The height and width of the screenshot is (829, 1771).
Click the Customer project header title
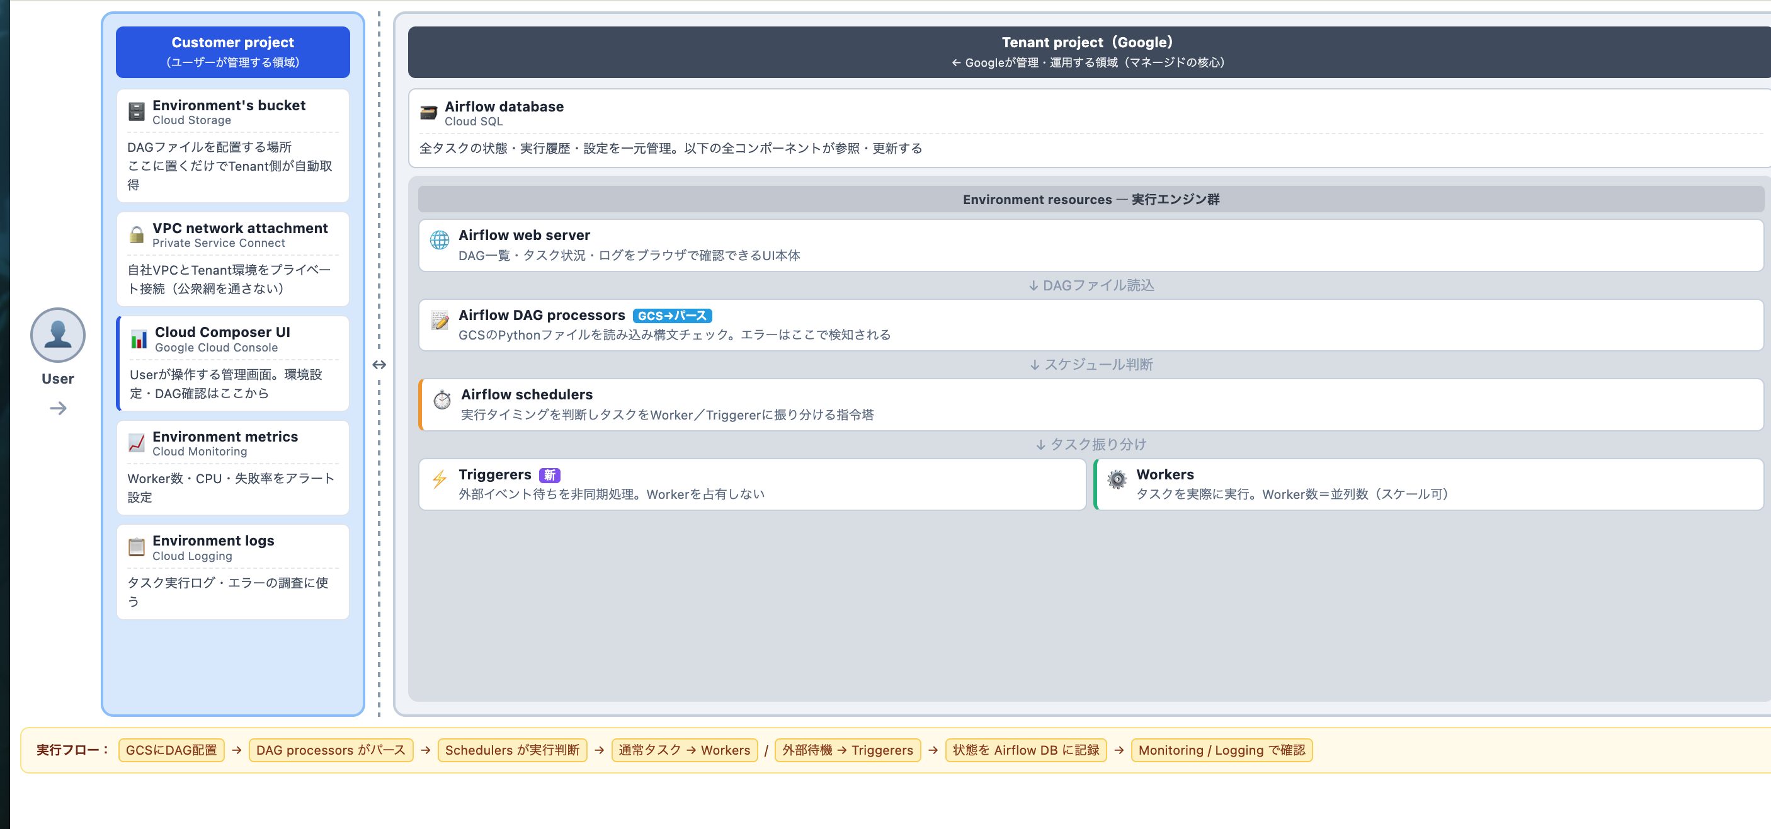232,43
